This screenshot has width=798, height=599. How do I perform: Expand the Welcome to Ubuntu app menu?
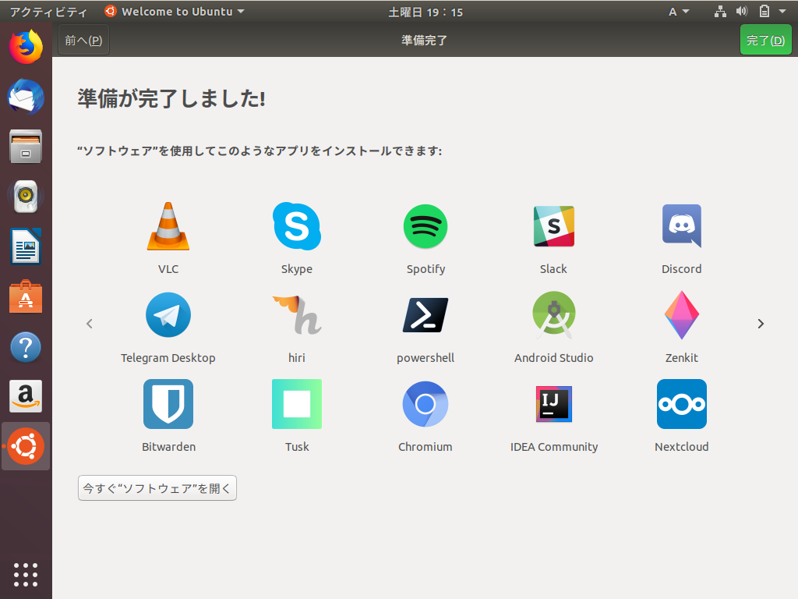click(175, 11)
